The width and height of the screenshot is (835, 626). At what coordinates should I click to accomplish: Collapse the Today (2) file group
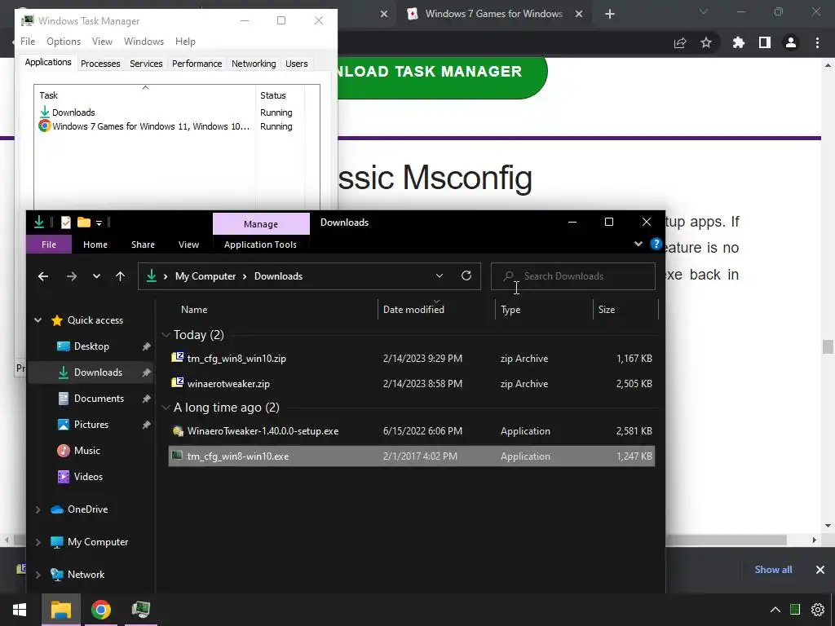point(166,335)
